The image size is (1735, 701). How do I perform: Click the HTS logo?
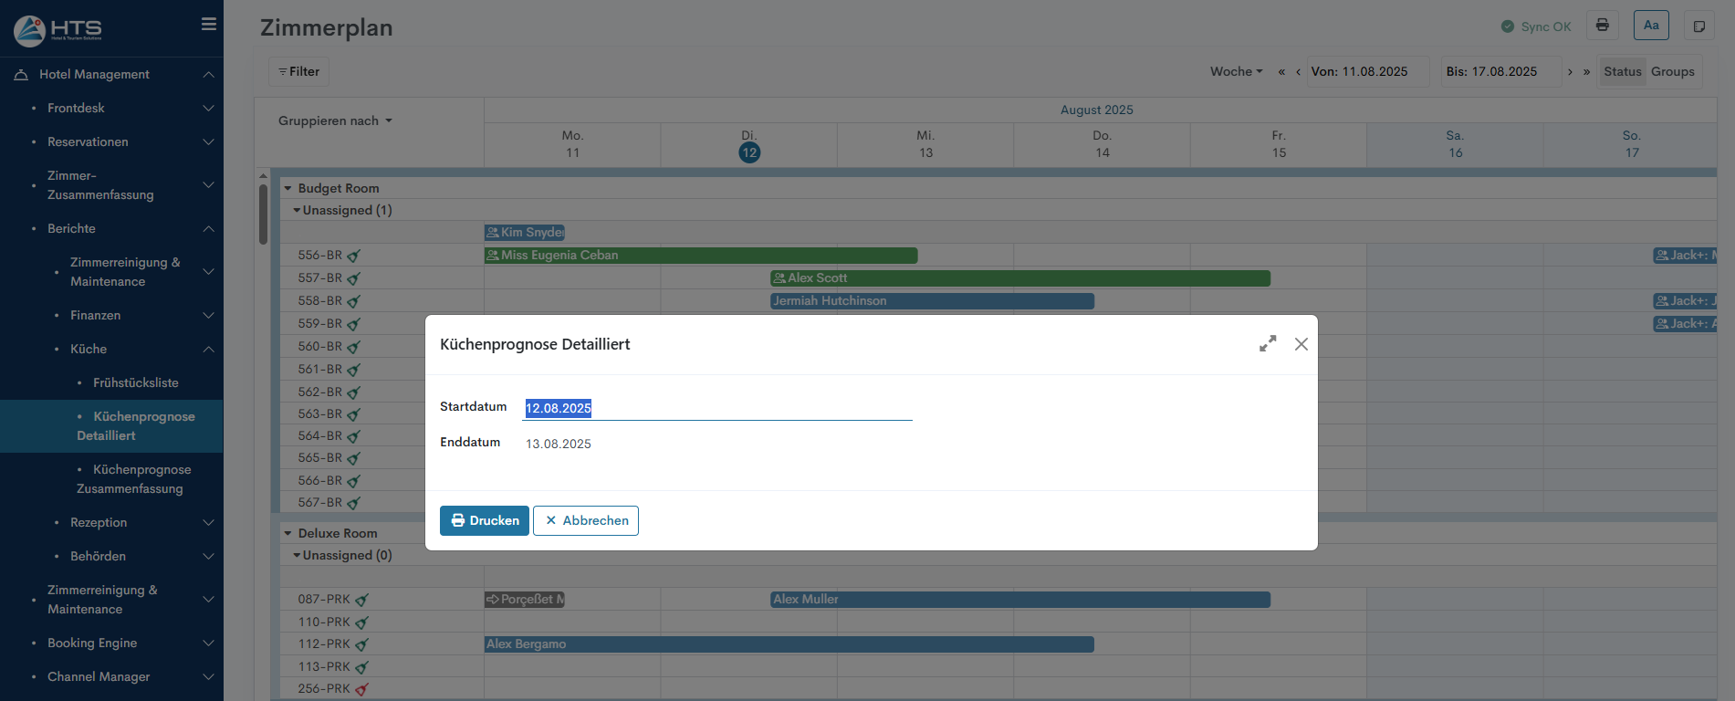coord(58,30)
